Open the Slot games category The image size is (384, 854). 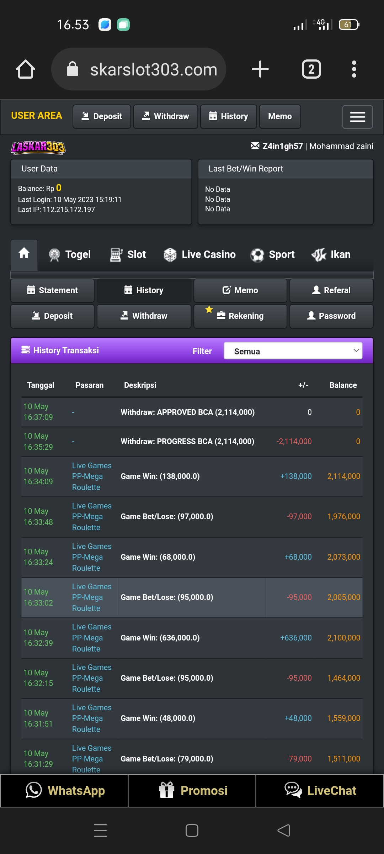point(128,254)
